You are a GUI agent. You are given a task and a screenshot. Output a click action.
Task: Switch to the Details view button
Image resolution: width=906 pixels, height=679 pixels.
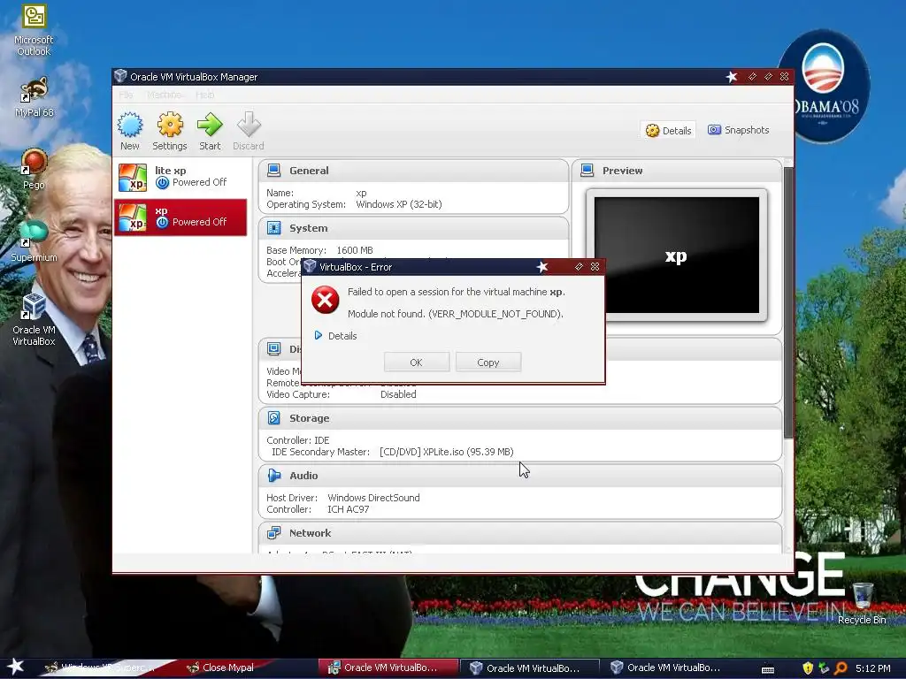[669, 131]
